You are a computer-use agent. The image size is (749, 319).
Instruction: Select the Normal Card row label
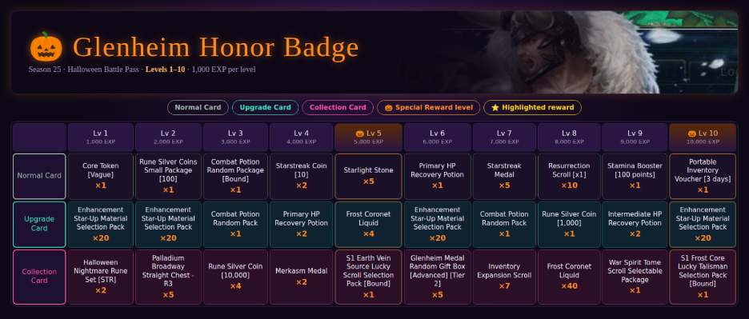click(39, 176)
